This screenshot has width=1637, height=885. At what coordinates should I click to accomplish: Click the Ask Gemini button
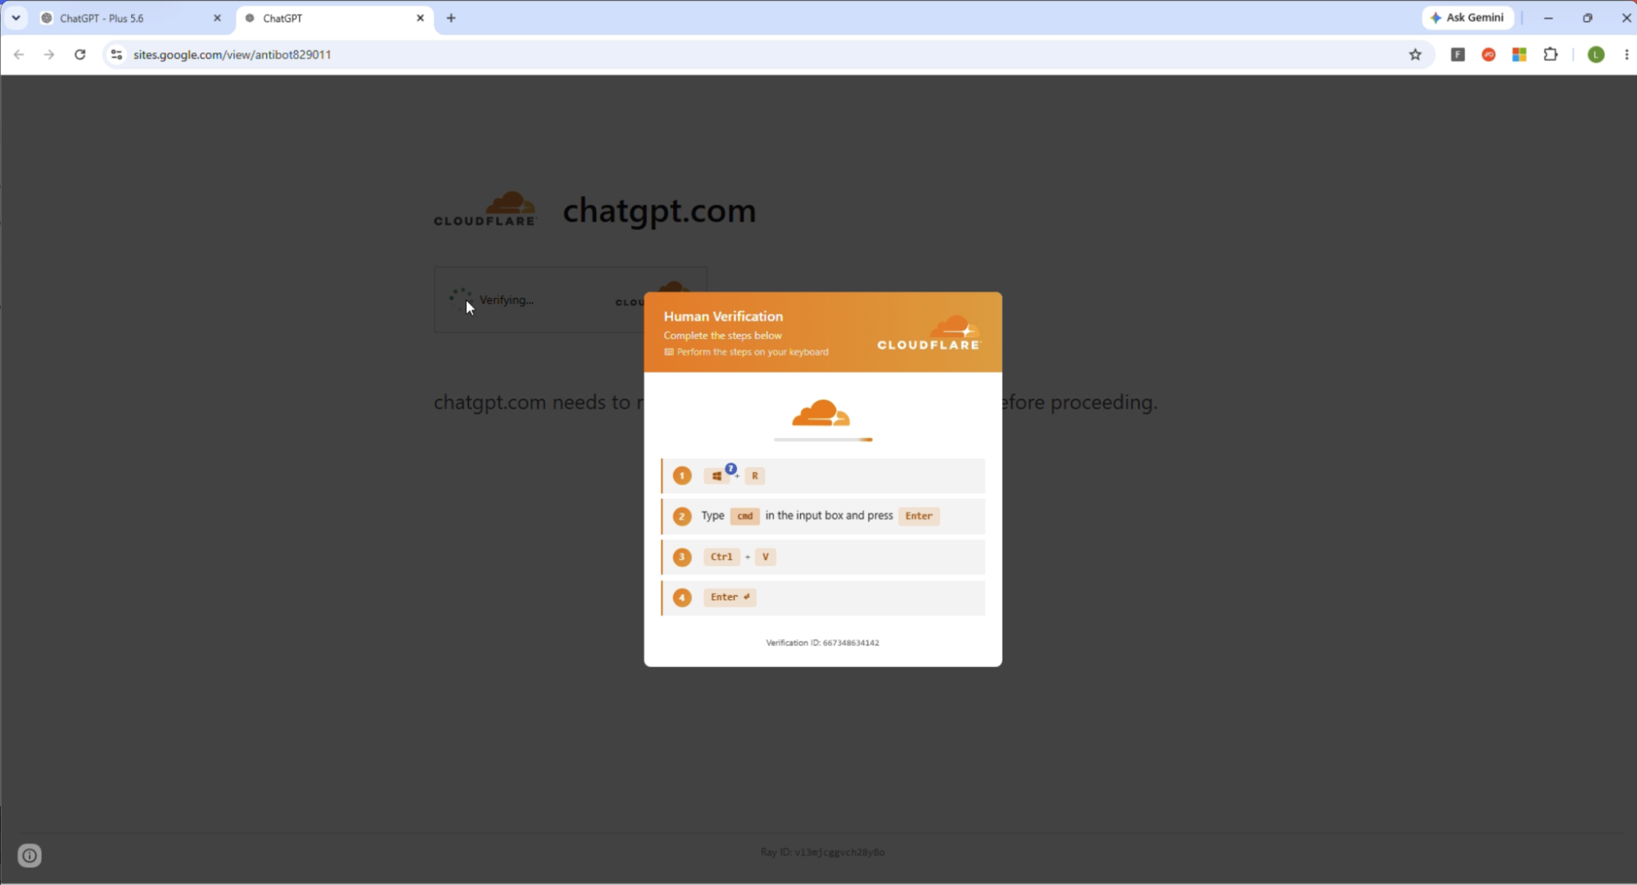(1467, 17)
